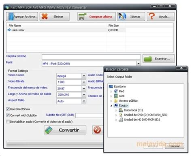Click the green folder Examinar icon
Viewport: 192px width, 156px height.
[148, 59]
